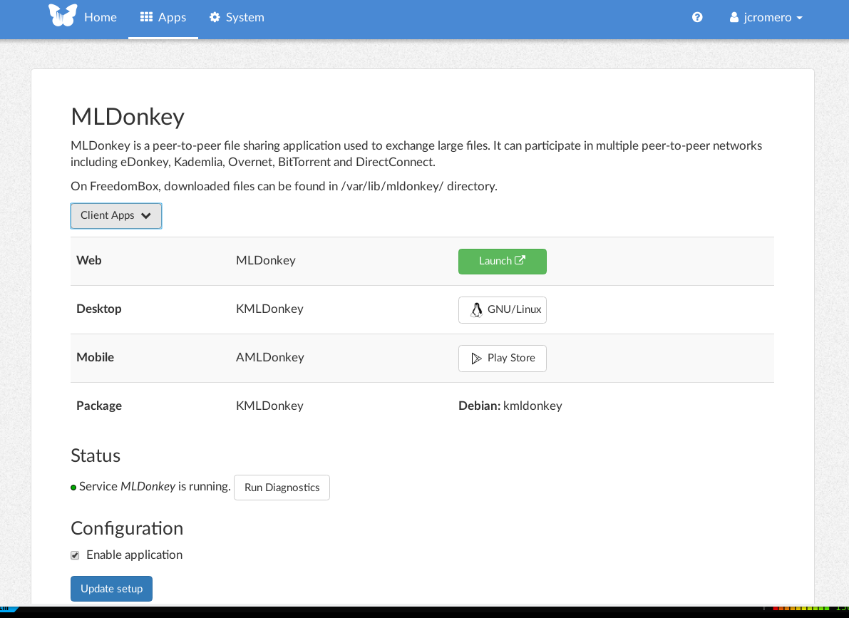Screen dimensions: 849x618
Task: Click the green service running status dot
Action: tap(73, 488)
